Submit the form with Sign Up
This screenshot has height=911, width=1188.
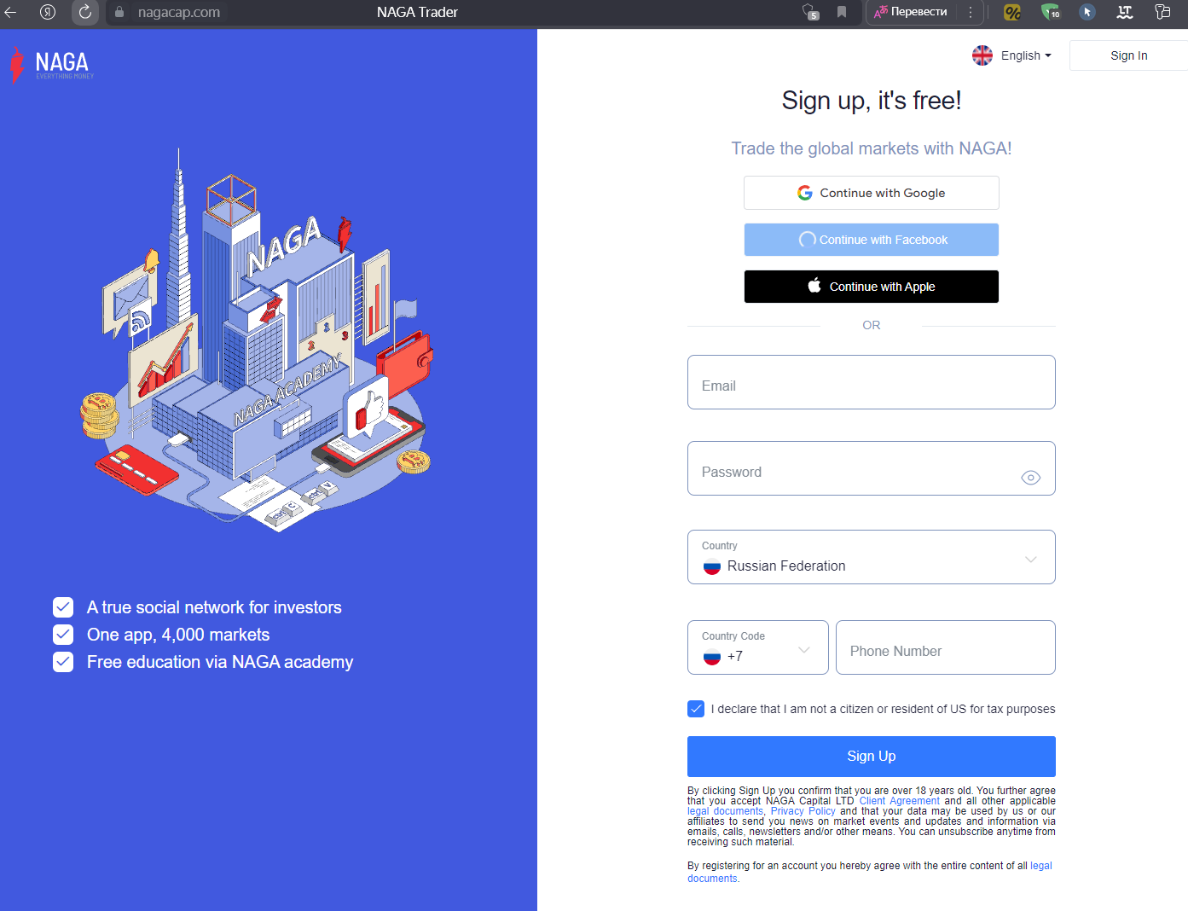tap(872, 757)
